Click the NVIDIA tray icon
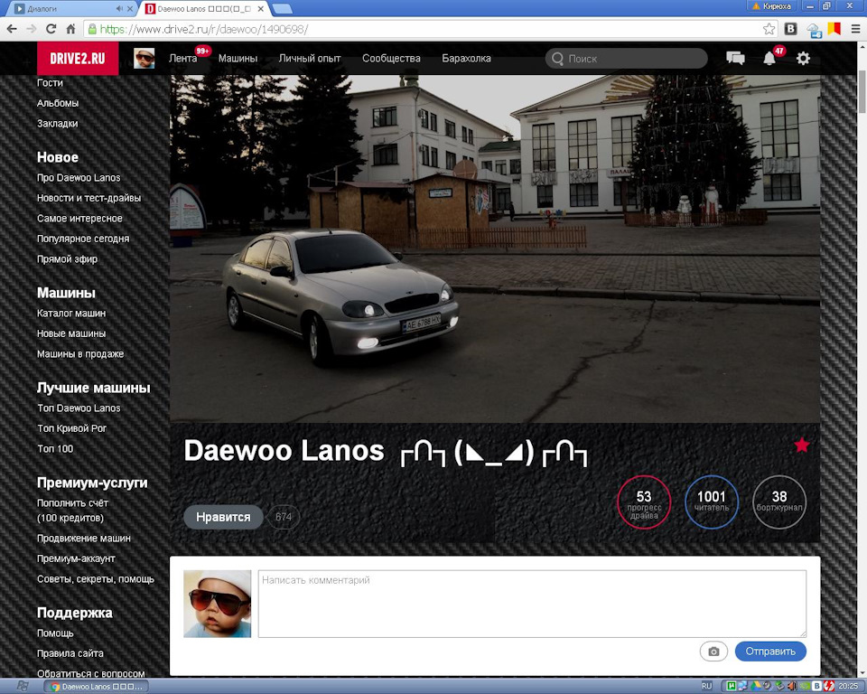Image resolution: width=867 pixels, height=694 pixels. 805,686
